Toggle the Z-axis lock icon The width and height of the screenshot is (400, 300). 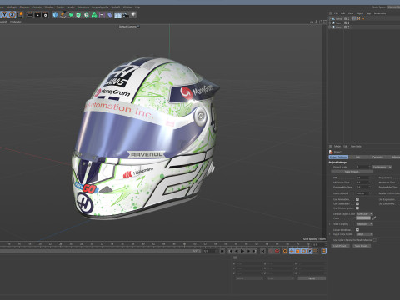coord(12,14)
